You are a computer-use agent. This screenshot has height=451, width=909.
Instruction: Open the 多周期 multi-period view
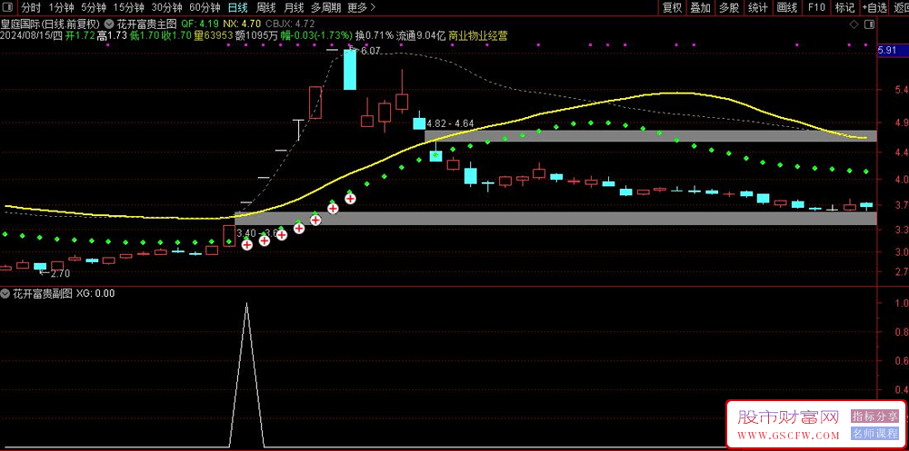325,7
